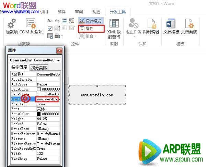Click the www.wordlm.com command button
The height and width of the screenshot is (167, 206).
click(x=97, y=95)
